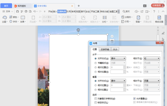This screenshot has height=106, width=167.
Task: Open the 背景 background icon
Action: tap(138, 18)
